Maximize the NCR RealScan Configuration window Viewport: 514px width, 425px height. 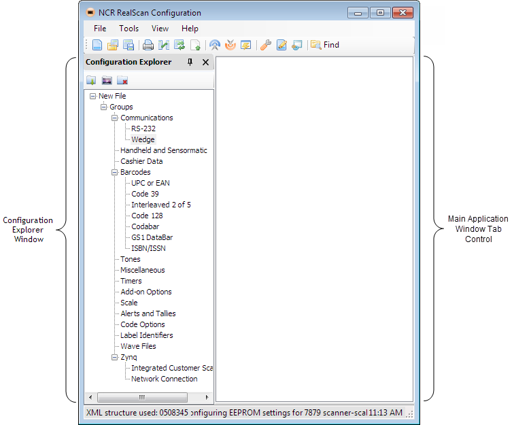coord(380,13)
